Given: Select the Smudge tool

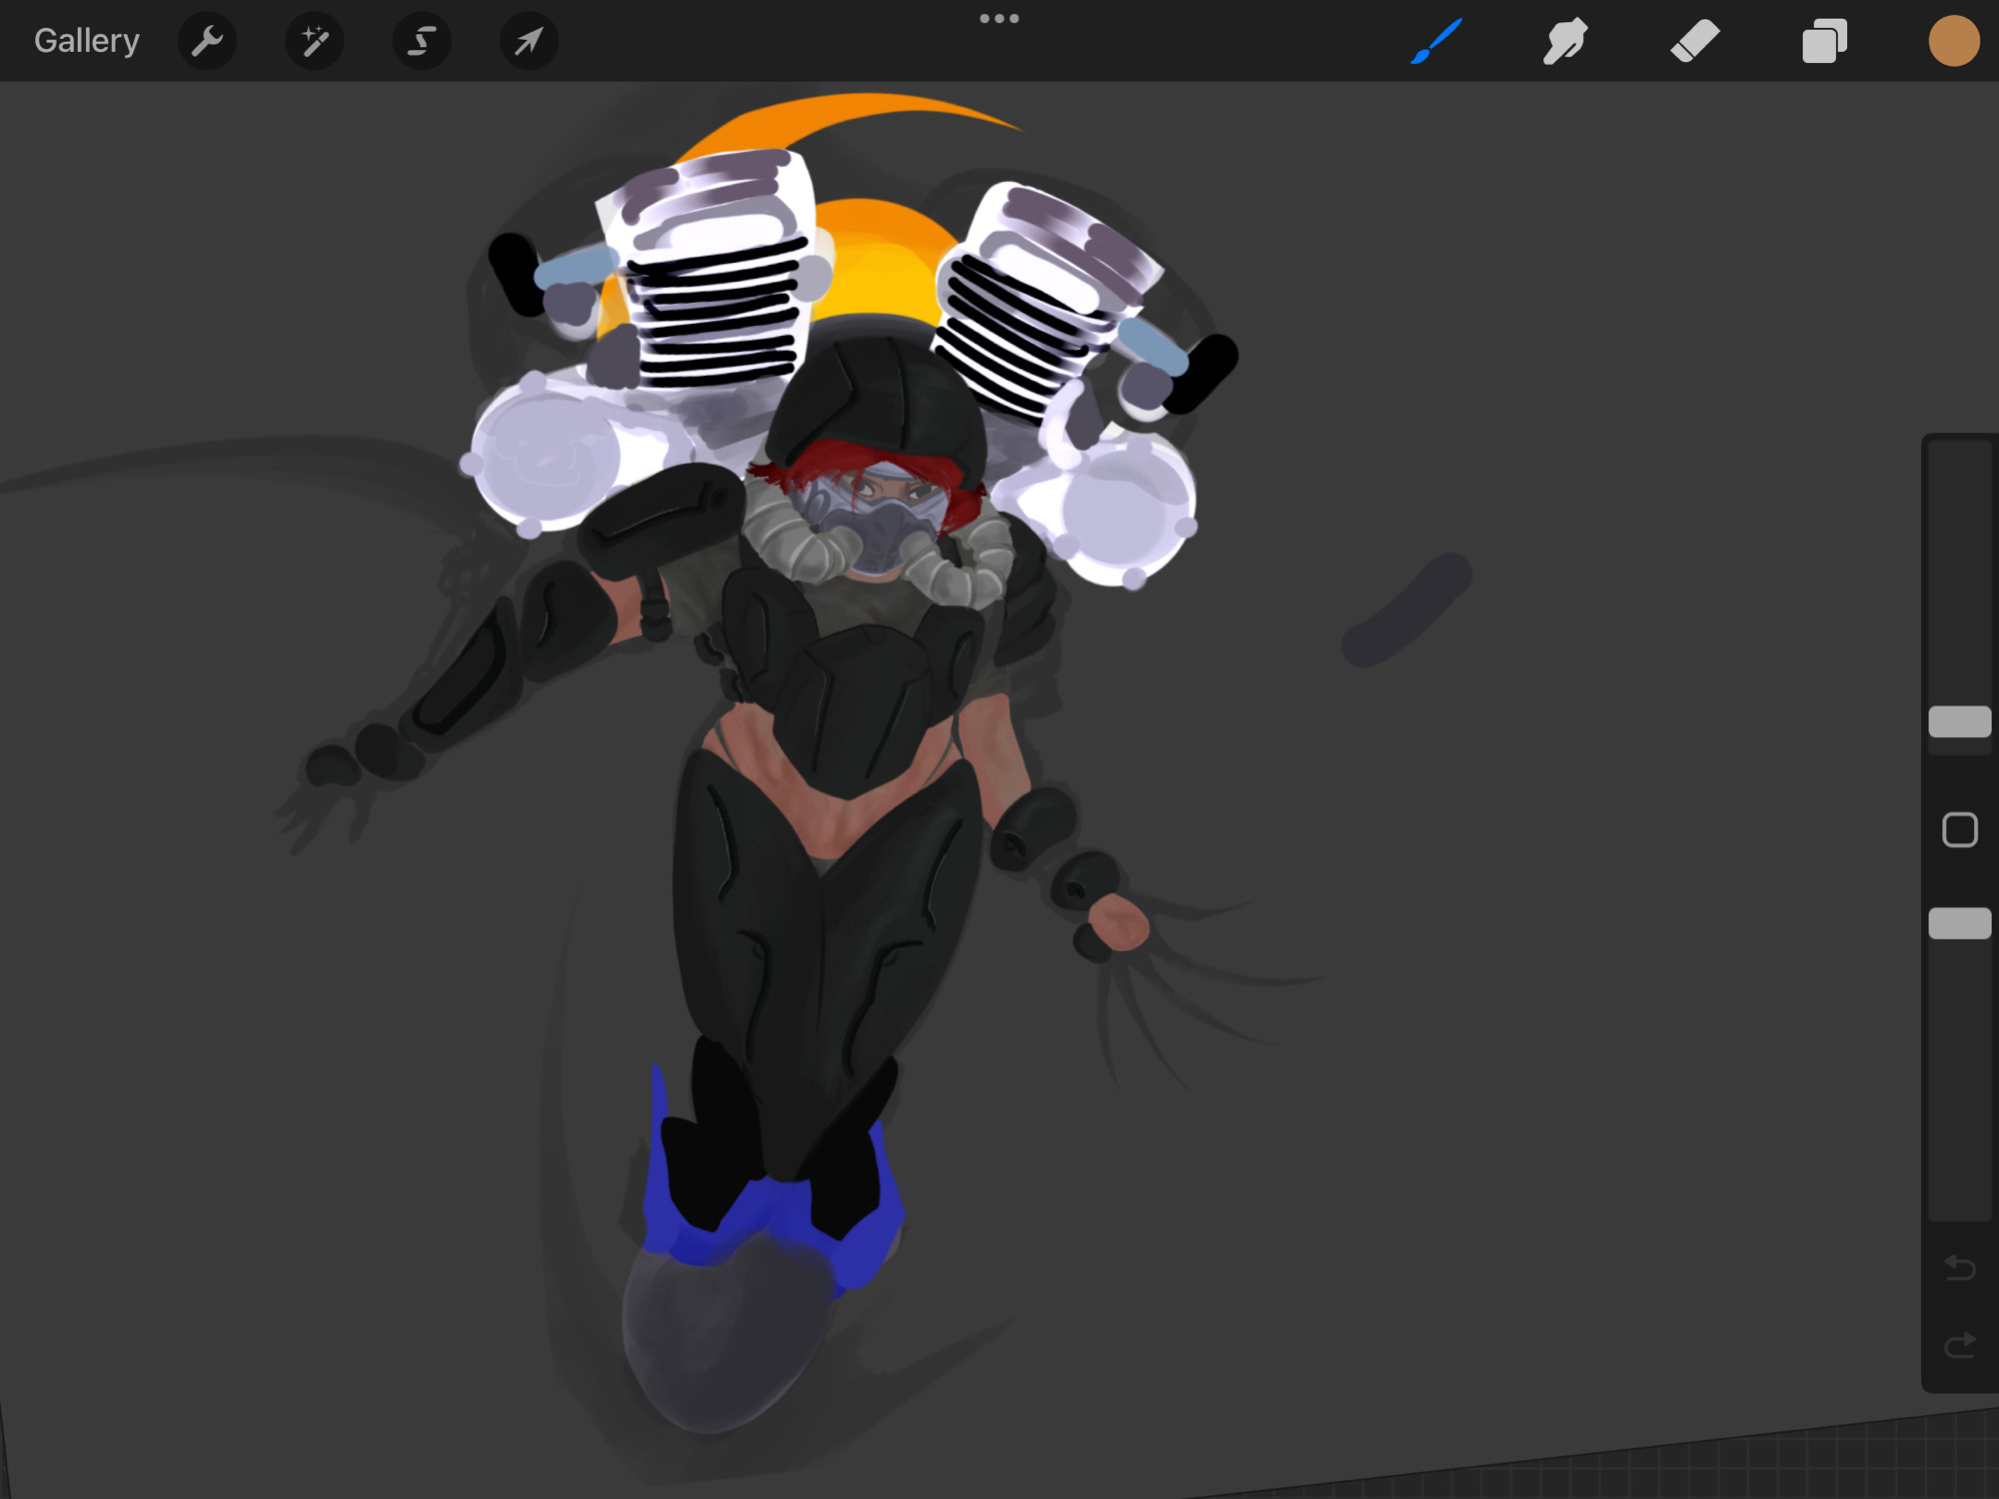Looking at the screenshot, I should (1565, 41).
